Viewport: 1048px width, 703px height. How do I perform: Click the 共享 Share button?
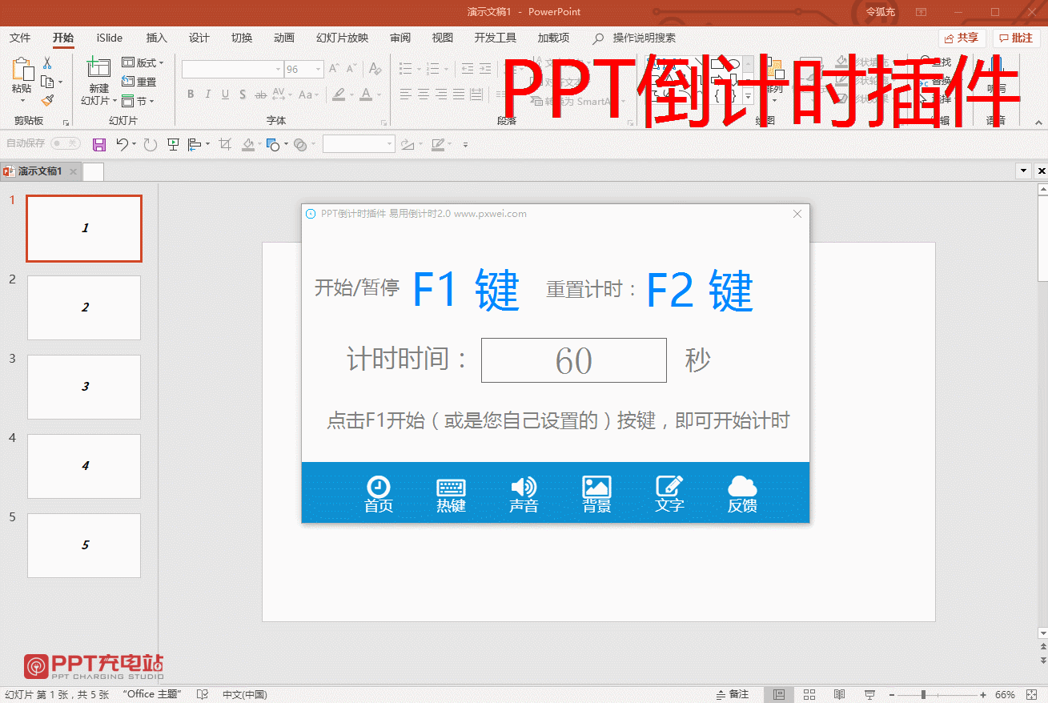[960, 38]
